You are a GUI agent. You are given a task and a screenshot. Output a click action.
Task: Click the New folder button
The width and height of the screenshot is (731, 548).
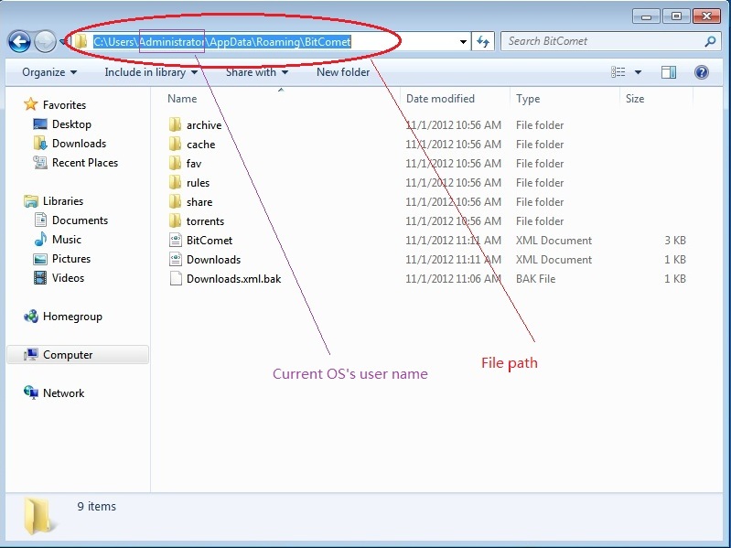(x=343, y=72)
